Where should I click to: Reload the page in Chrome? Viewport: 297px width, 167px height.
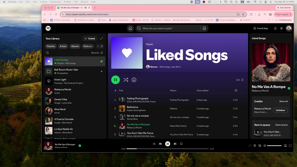(56, 14)
